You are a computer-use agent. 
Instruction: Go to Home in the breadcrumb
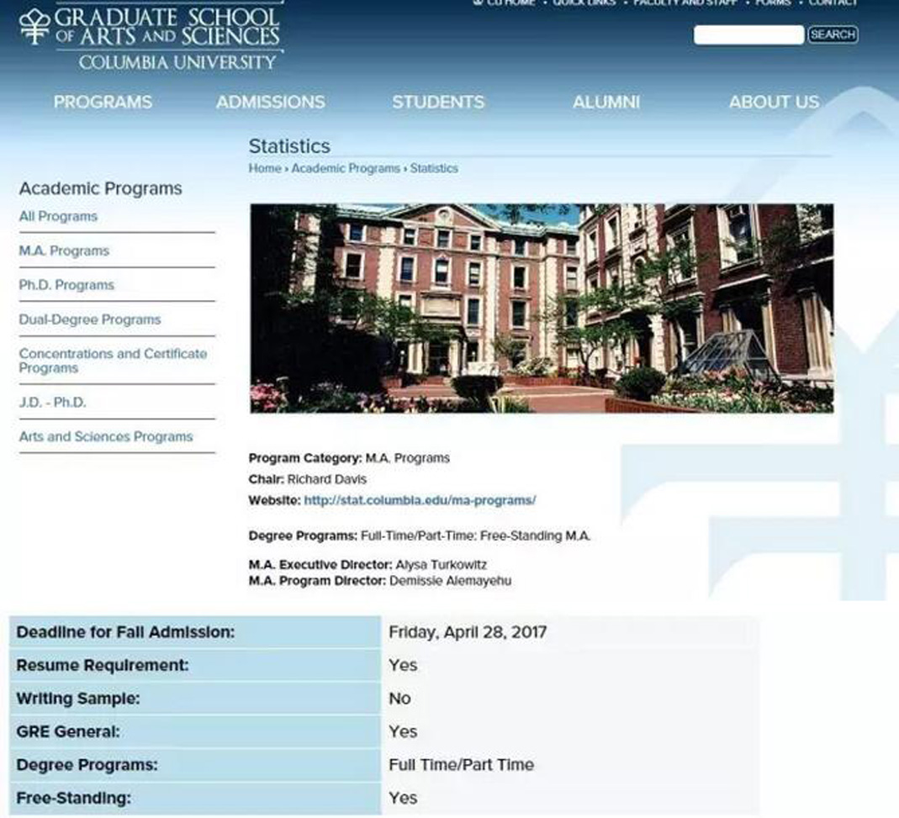pyautogui.click(x=265, y=168)
